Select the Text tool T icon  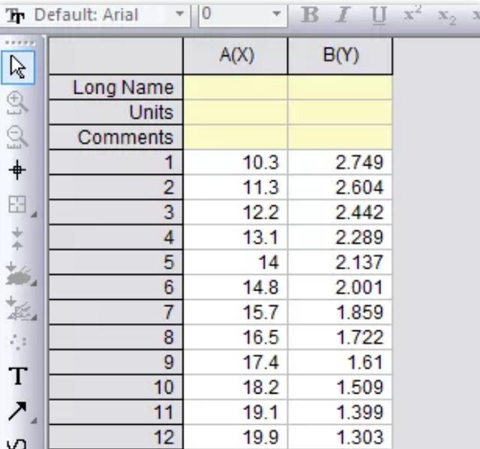tap(18, 376)
